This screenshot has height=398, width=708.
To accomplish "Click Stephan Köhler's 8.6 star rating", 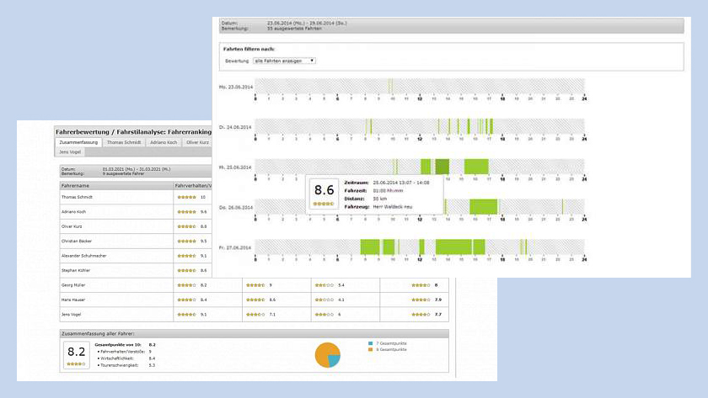I will [186, 270].
